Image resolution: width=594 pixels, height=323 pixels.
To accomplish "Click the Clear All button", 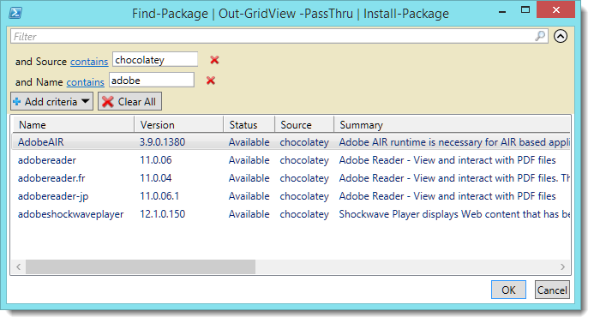I will 130,101.
